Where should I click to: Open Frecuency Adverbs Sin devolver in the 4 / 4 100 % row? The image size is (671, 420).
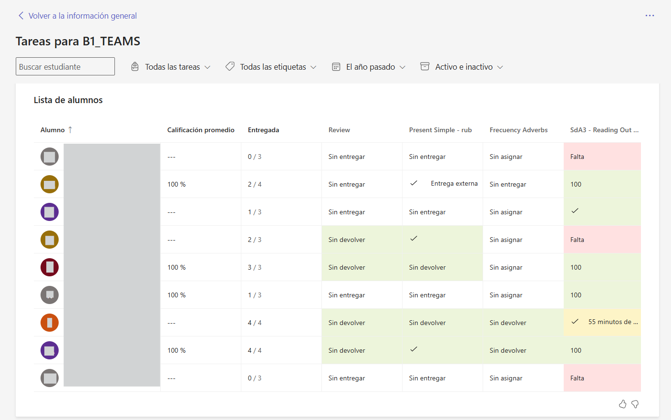coord(523,350)
